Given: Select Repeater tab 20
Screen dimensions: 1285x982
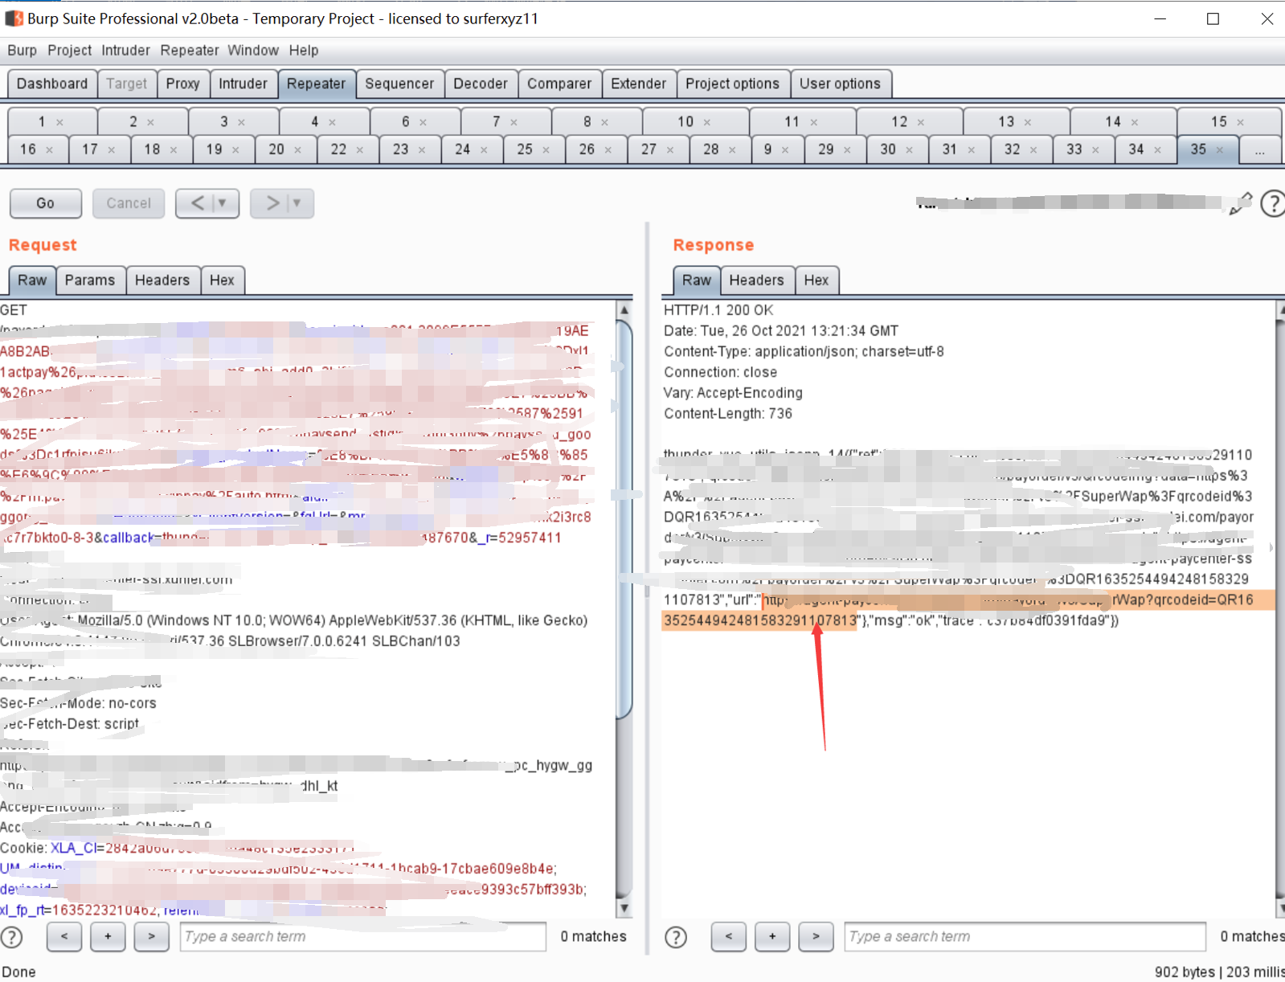Looking at the screenshot, I should 276,149.
